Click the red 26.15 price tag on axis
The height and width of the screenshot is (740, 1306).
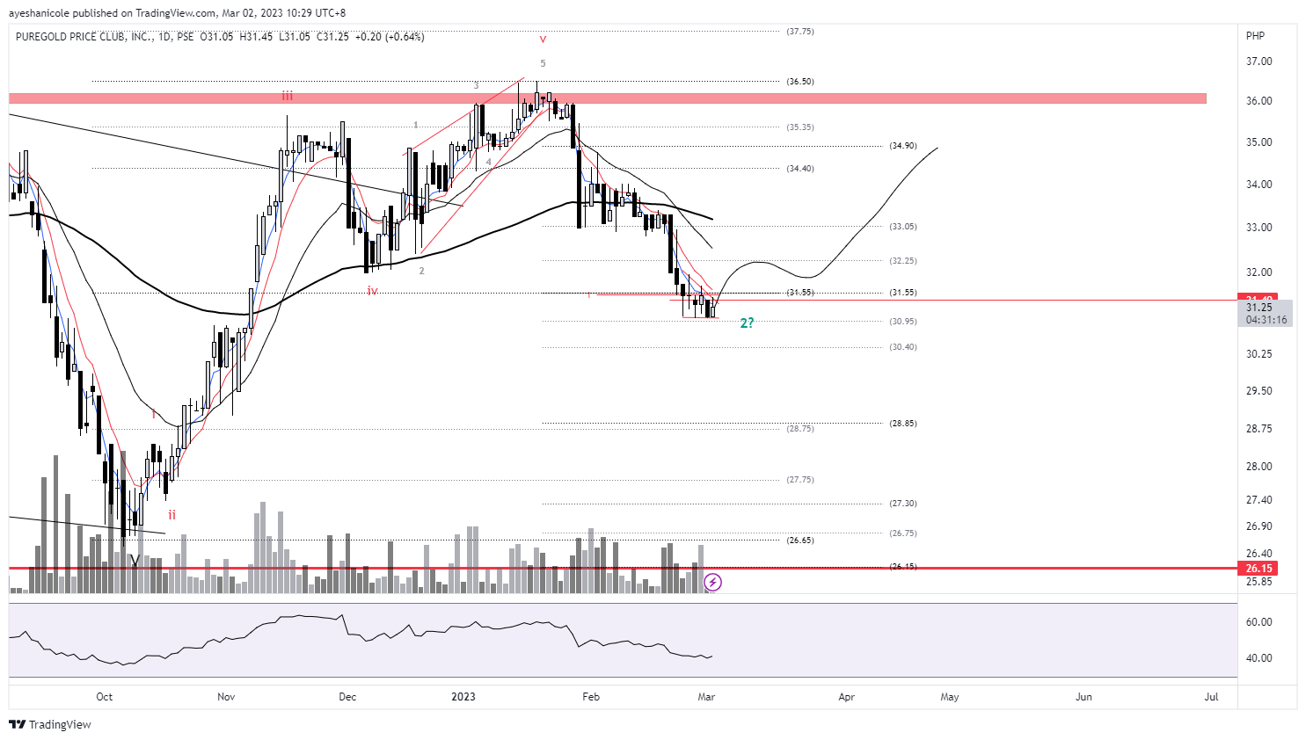[x=1259, y=569]
